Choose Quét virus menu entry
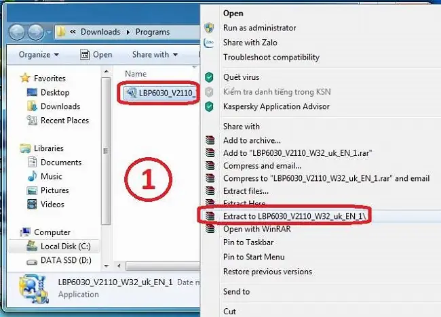Viewport: 441px width, 317px height. [x=241, y=77]
